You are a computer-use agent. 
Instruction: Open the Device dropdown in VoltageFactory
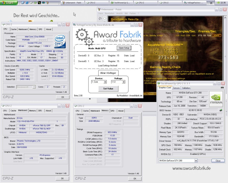(x=105, y=82)
